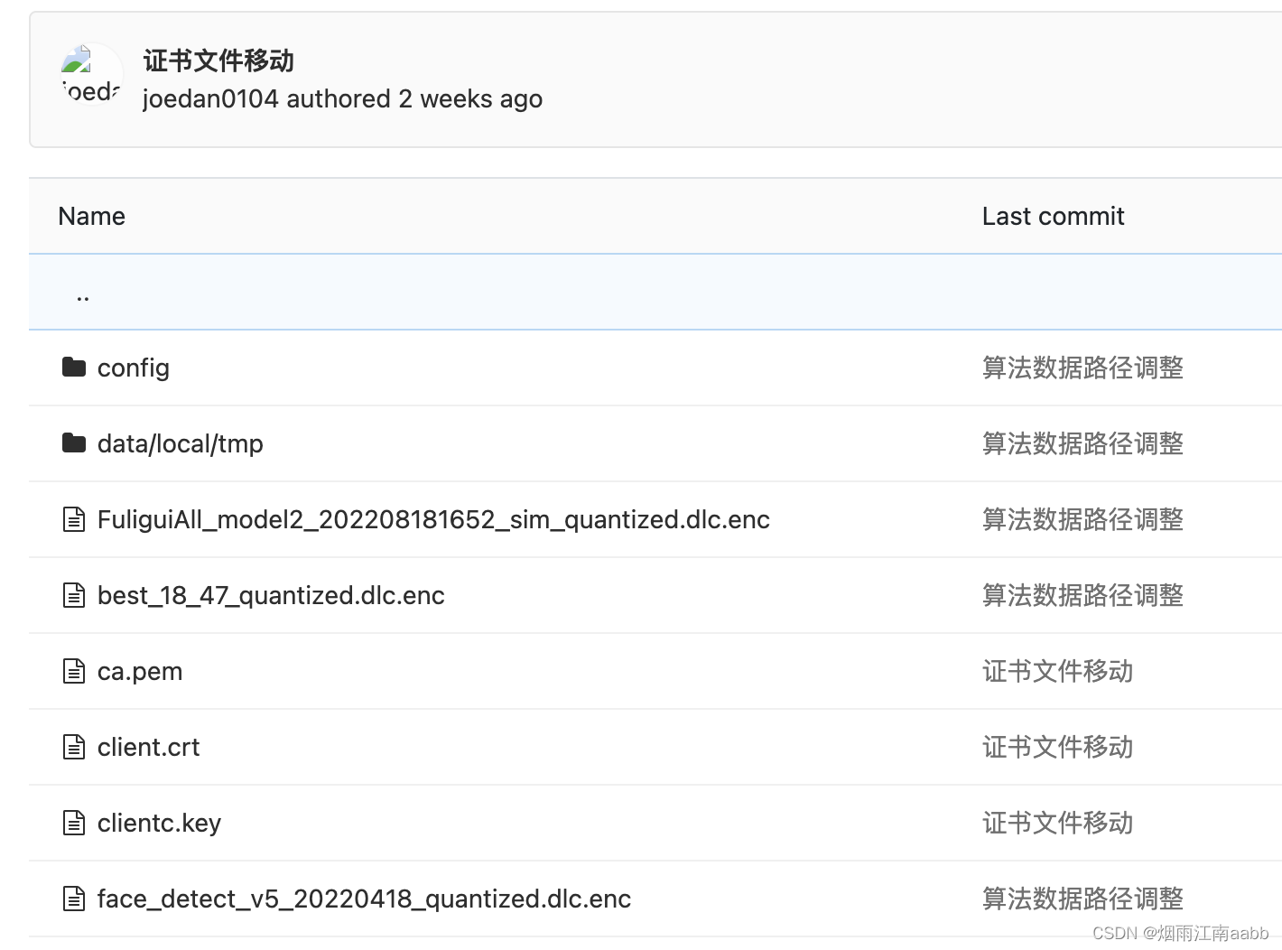
Task: Click 证书文件移动 commit beside client.crt
Action: pos(1056,746)
